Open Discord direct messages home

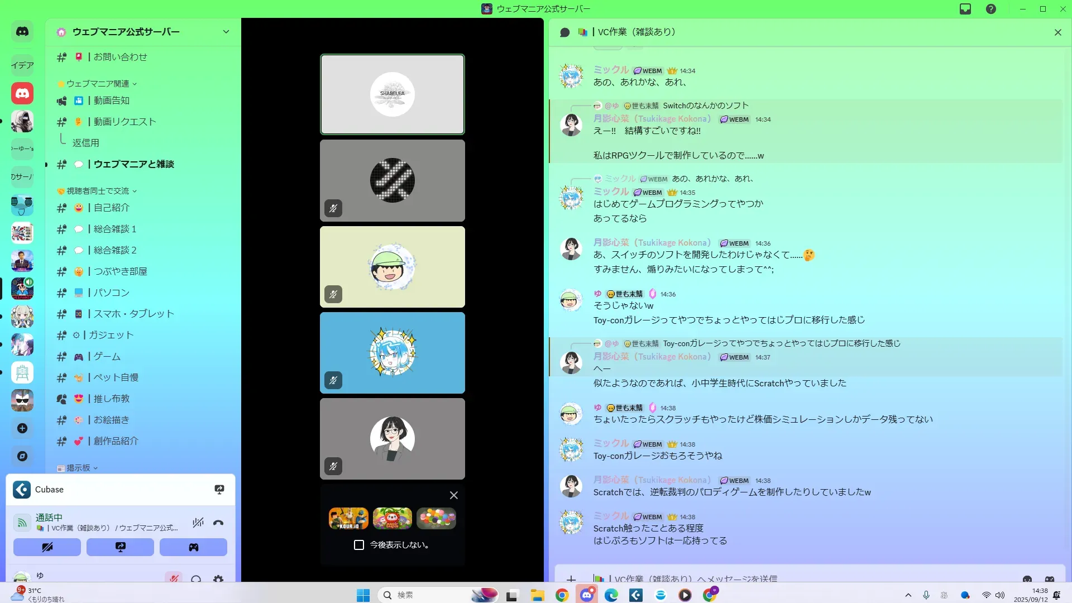coord(22,32)
